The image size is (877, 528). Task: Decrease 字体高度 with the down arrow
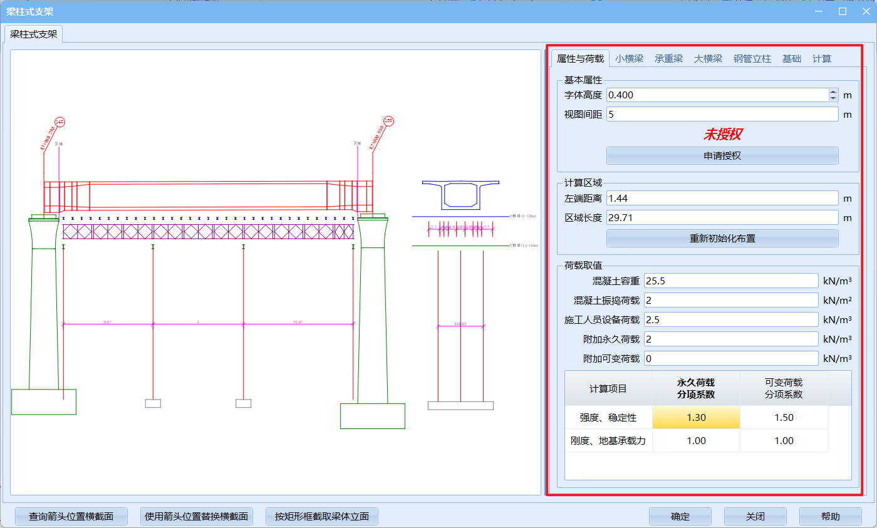(833, 98)
